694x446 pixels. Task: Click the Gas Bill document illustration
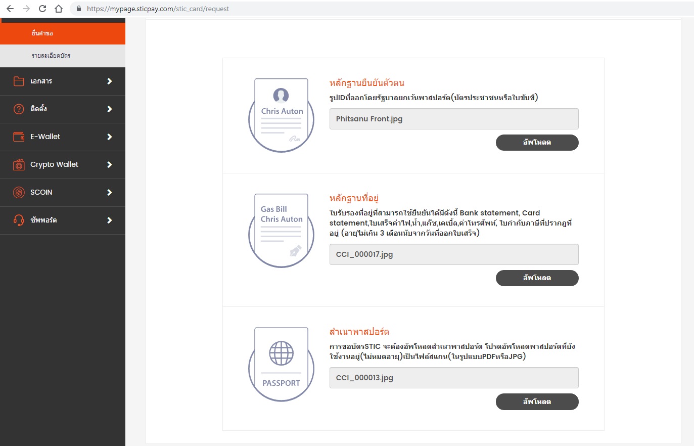(282, 231)
